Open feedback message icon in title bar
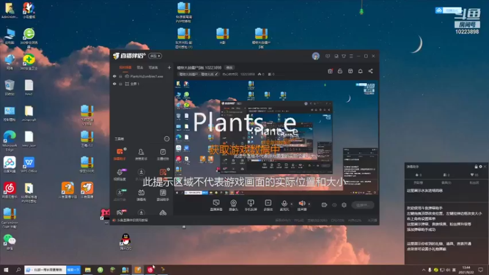 [328, 56]
